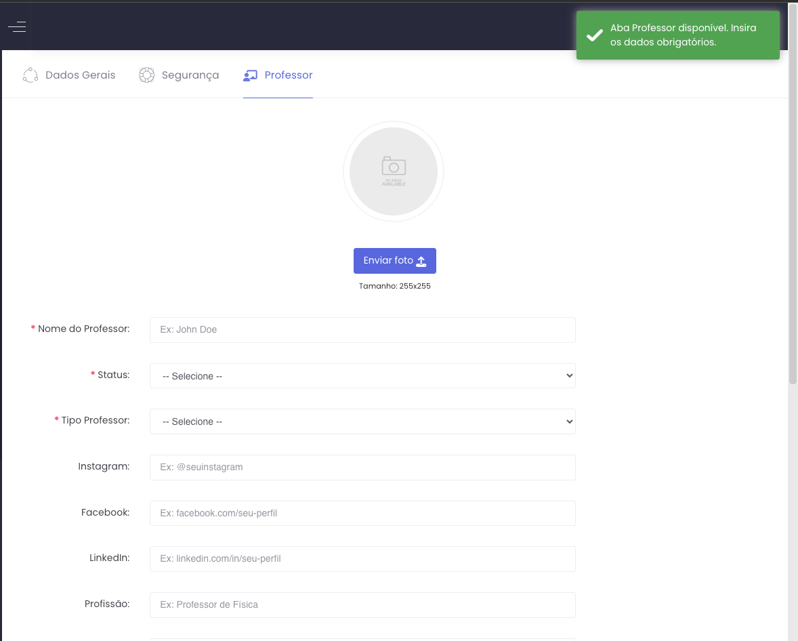Expand the Tipo Professor select box
The height and width of the screenshot is (641, 798).
[362, 421]
